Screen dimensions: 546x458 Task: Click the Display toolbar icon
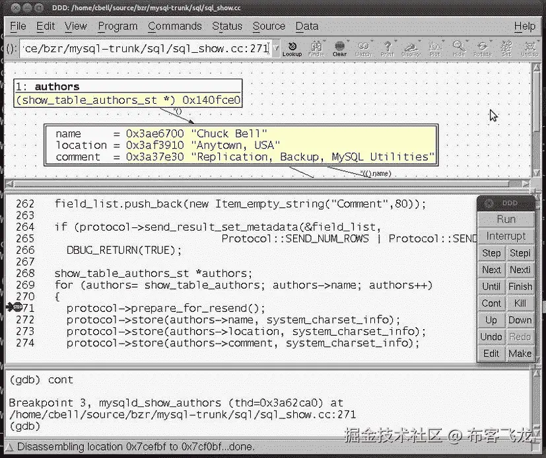click(411, 48)
